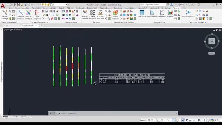Open the Live Survey ribbon tab
Image resolution: width=222 pixels, height=125 pixels.
tap(166, 8)
